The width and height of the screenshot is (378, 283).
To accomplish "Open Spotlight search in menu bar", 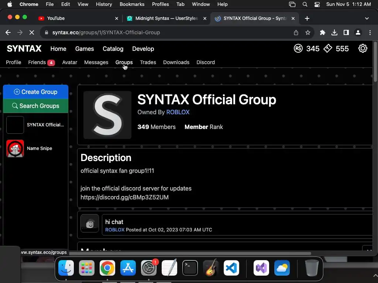I will [305, 4].
